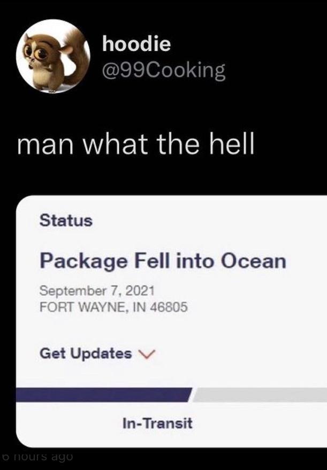
Task: Click the dark blue filled progress segment
Action: [104, 395]
